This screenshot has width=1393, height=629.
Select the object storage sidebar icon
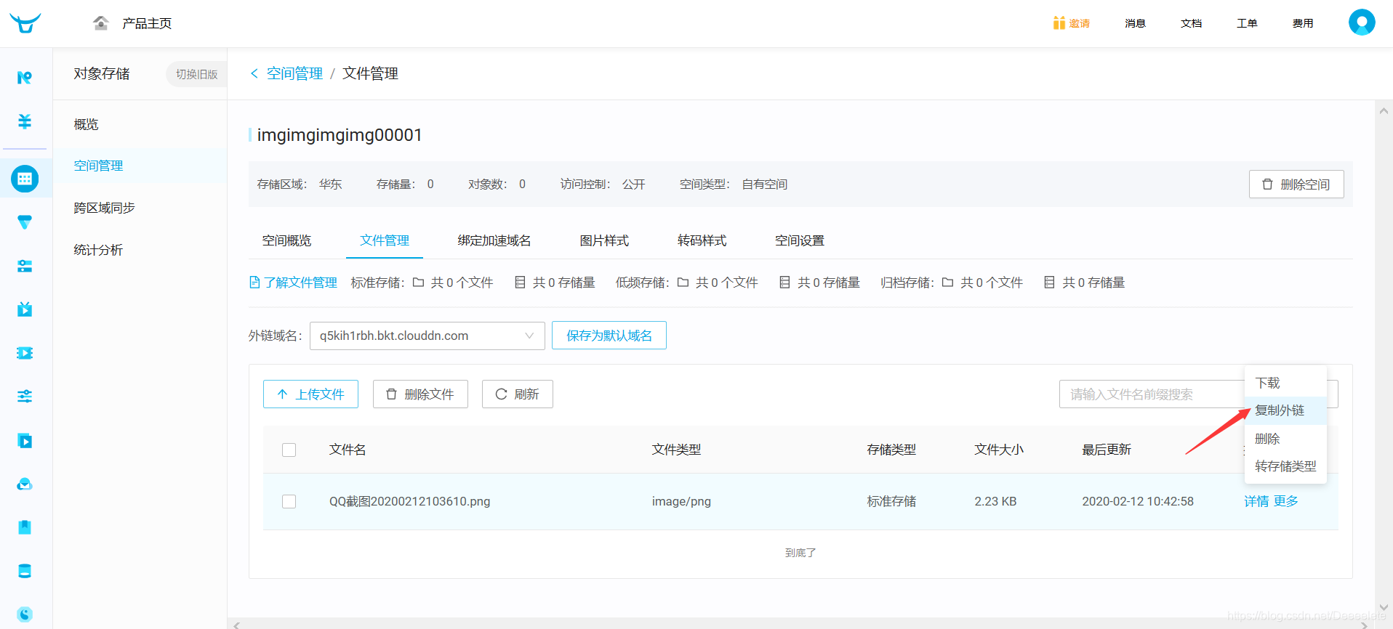point(25,179)
